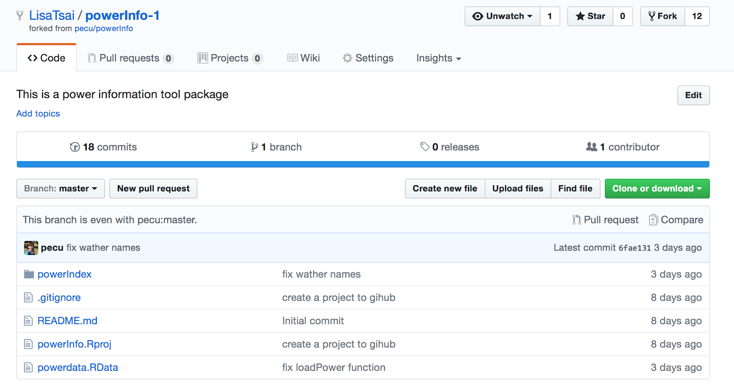Open the Settings tab

click(368, 58)
